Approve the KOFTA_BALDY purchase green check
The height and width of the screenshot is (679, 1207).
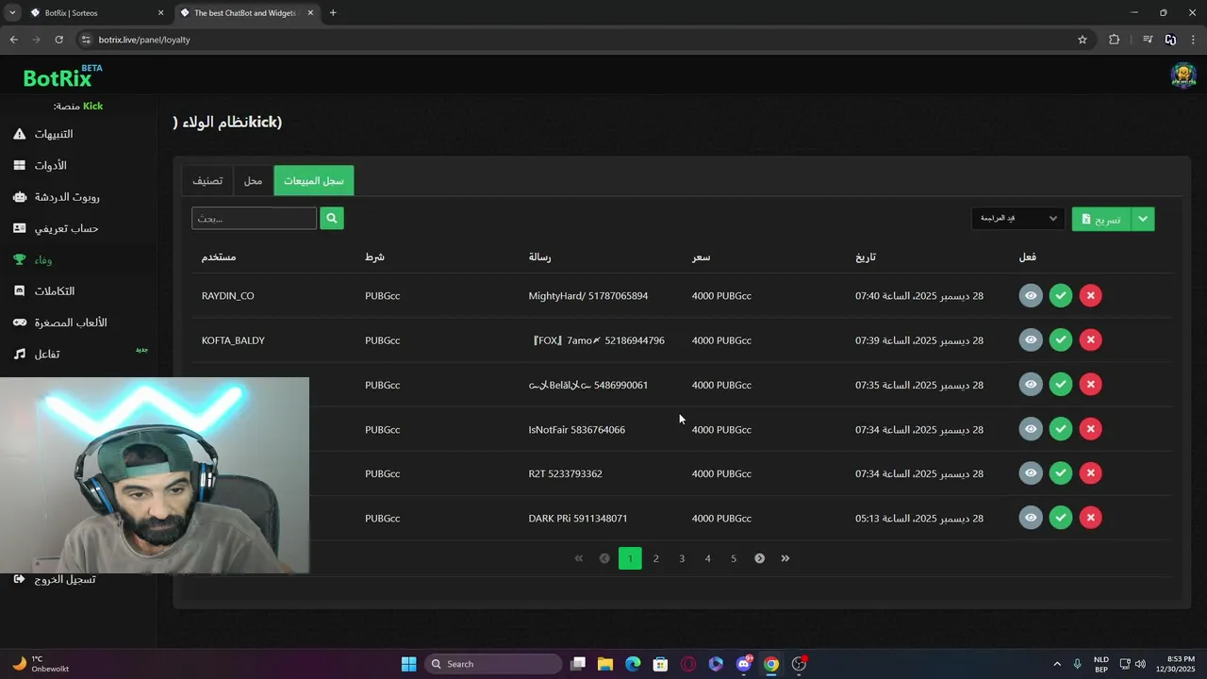click(x=1061, y=339)
